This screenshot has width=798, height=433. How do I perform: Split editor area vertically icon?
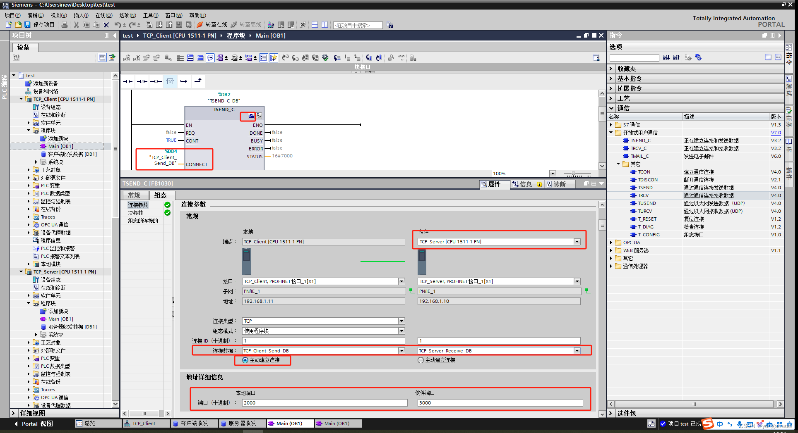click(x=325, y=25)
